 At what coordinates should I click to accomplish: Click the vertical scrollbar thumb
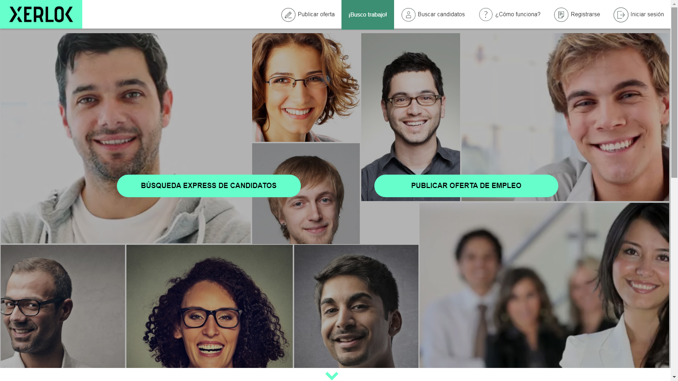click(x=674, y=92)
